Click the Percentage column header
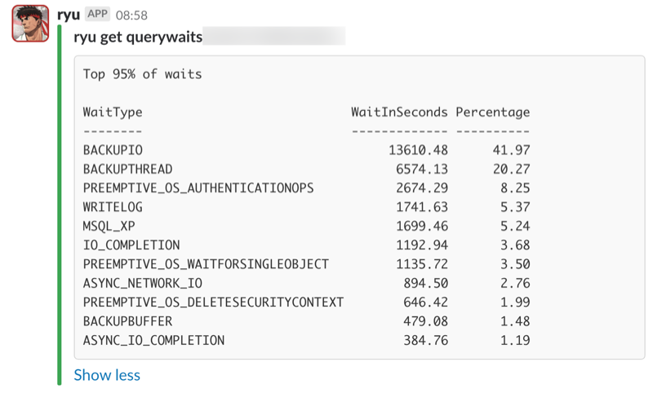This screenshot has height=393, width=653. coord(493,113)
